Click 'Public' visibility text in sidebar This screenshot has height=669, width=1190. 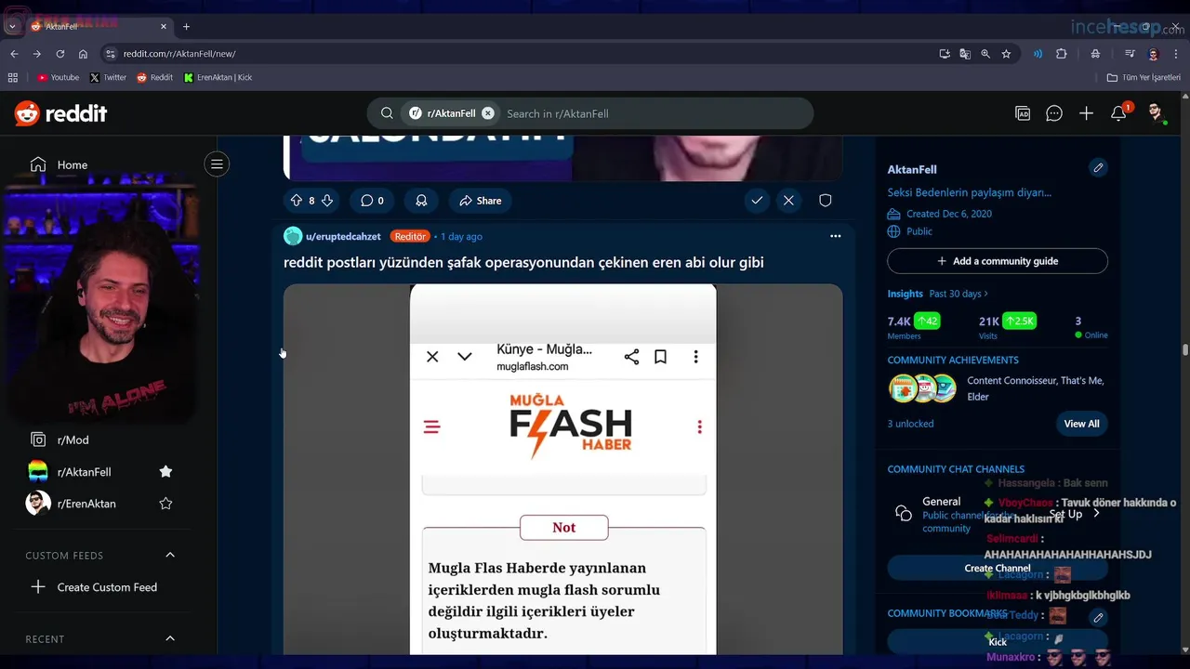(919, 231)
